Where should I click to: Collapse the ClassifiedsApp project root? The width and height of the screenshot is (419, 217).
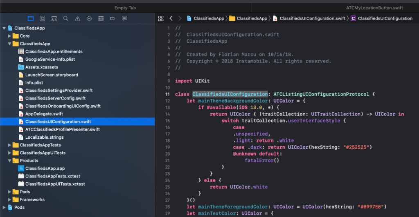[x=4, y=28]
